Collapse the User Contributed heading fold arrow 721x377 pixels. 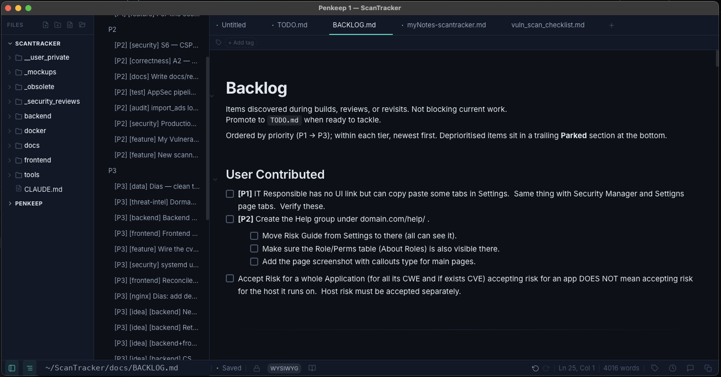coord(215,179)
